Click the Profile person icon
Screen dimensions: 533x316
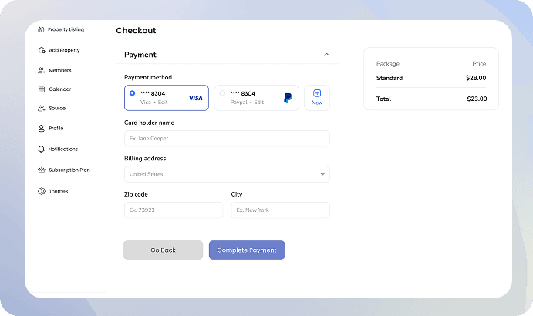[41, 129]
